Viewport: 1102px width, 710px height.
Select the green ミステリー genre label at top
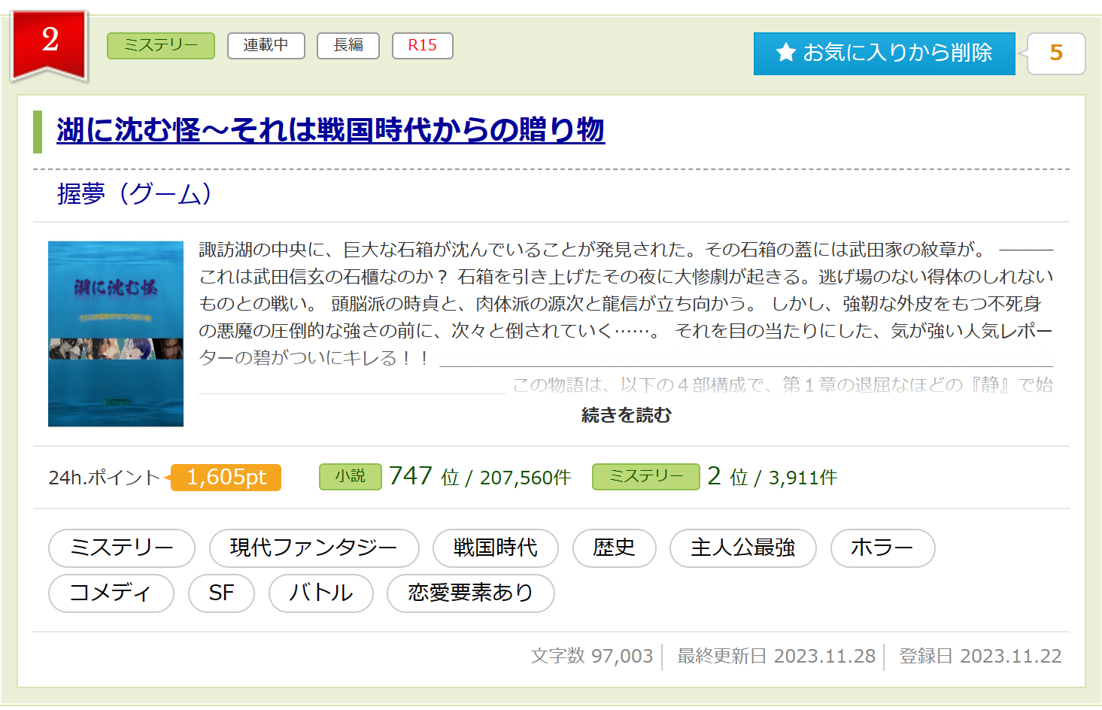pos(161,46)
